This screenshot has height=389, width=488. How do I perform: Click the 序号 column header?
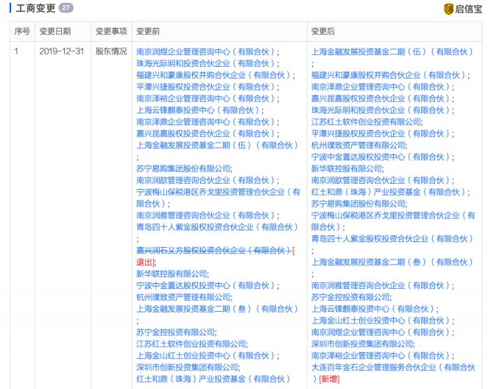(22, 31)
